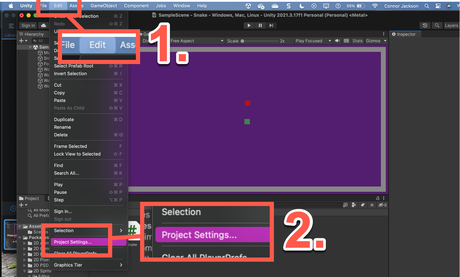Toggle hidden packages eye icon in Project panel
The image size is (460, 277).
click(x=383, y=205)
